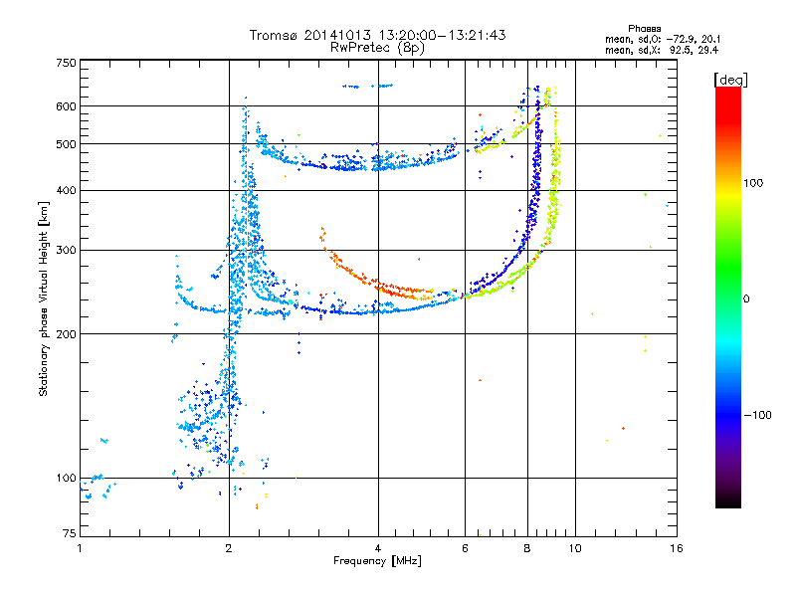Click the '1' frequency tick label
The image size is (796, 597).
(x=80, y=548)
